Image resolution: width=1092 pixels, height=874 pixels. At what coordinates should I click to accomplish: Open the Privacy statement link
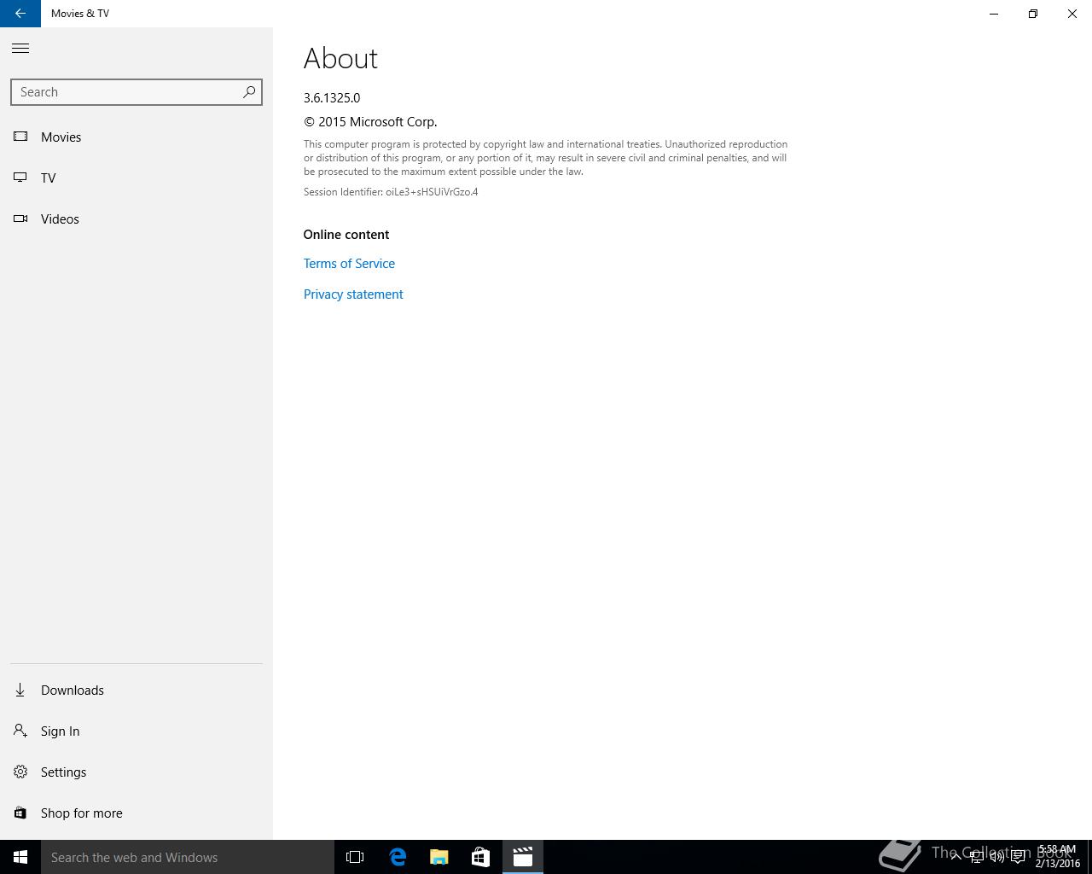[353, 294]
